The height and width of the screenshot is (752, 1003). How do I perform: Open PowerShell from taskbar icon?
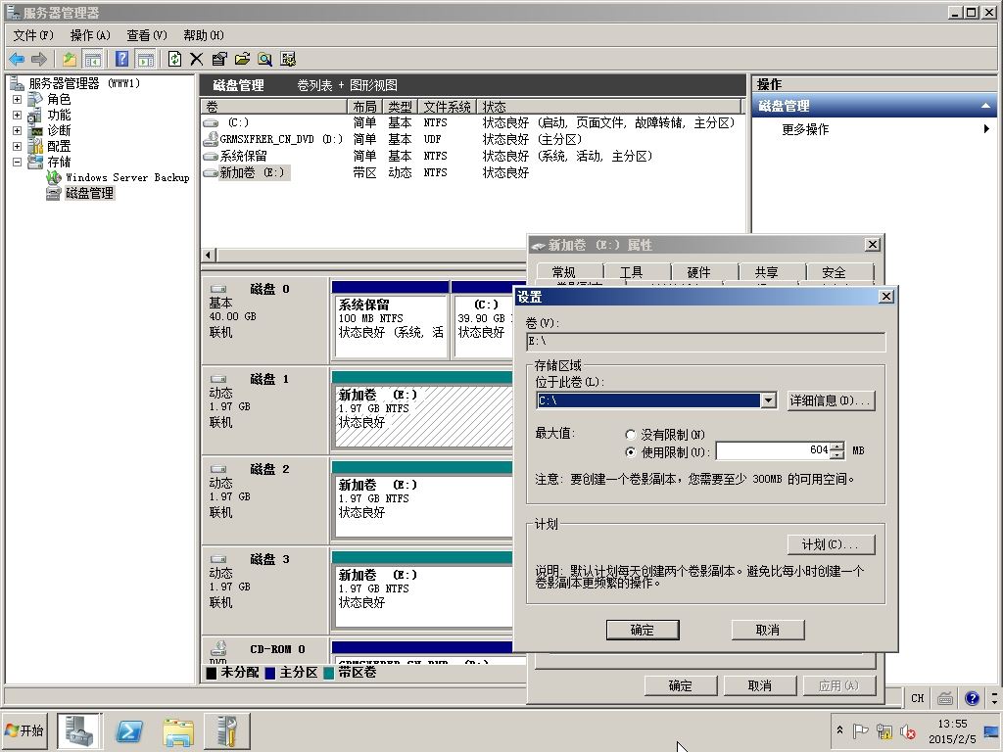pyautogui.click(x=128, y=730)
